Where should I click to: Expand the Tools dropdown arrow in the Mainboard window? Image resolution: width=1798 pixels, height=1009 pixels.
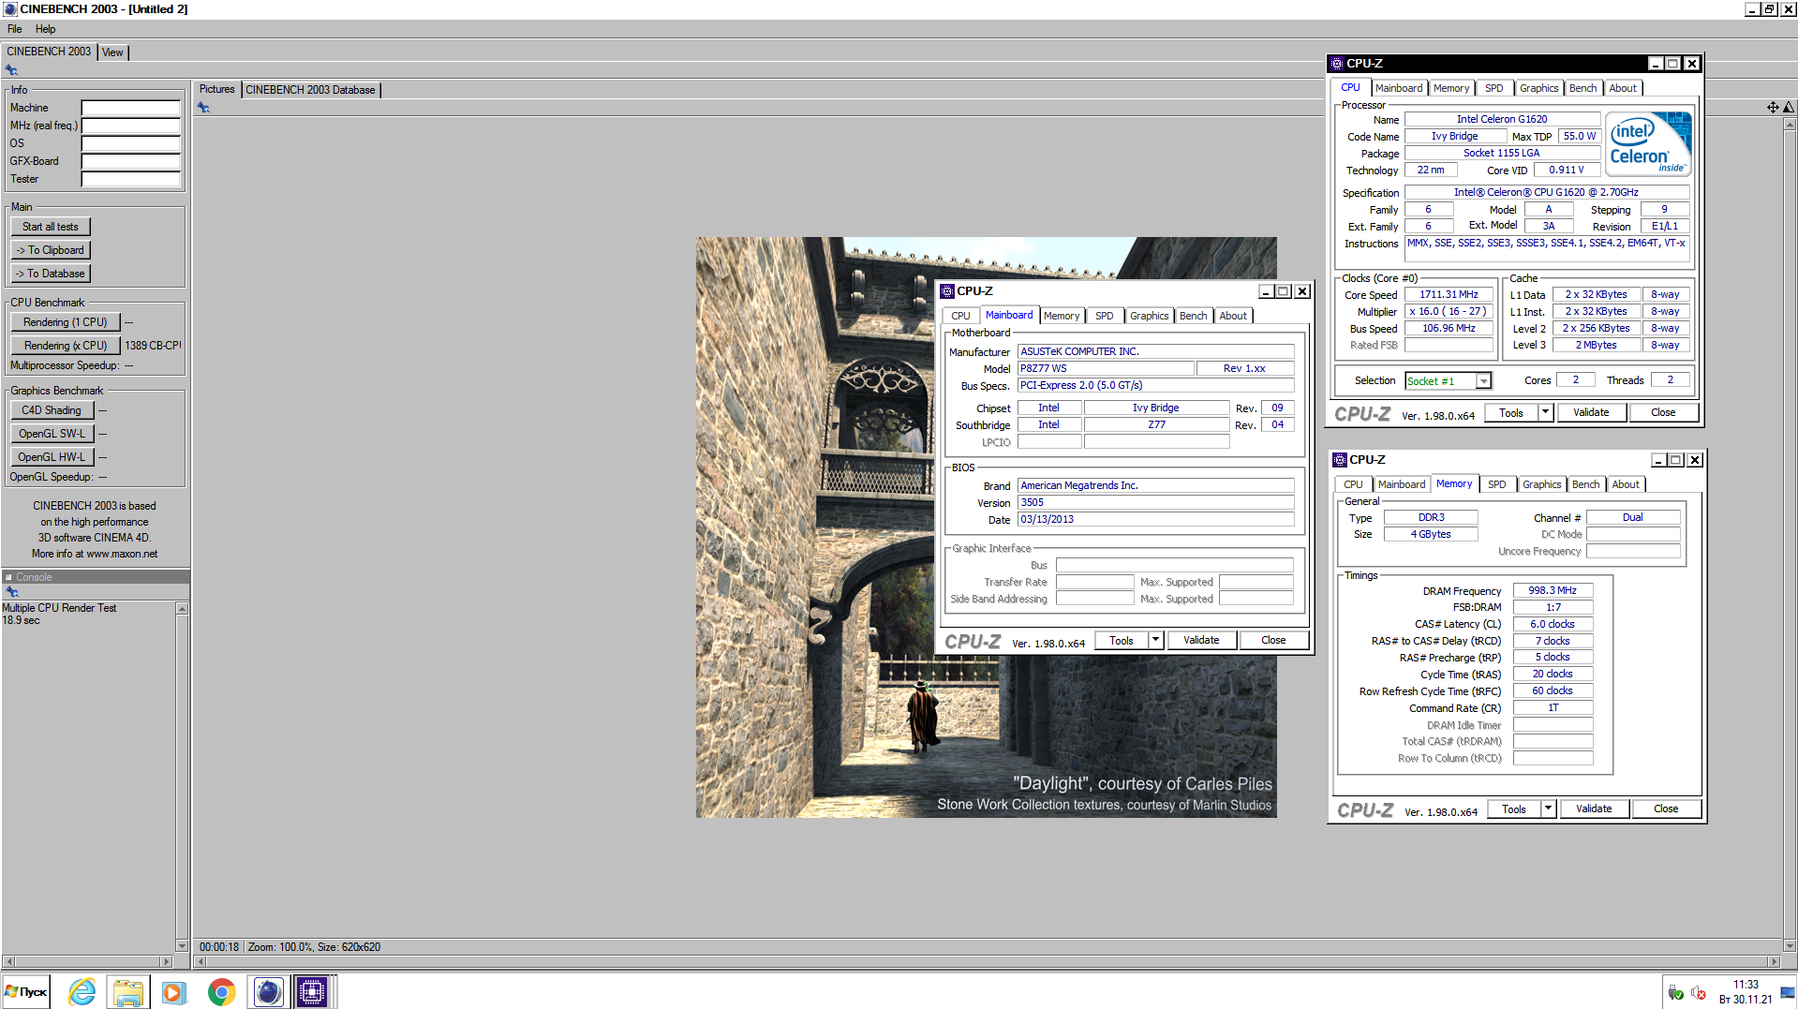coord(1156,641)
